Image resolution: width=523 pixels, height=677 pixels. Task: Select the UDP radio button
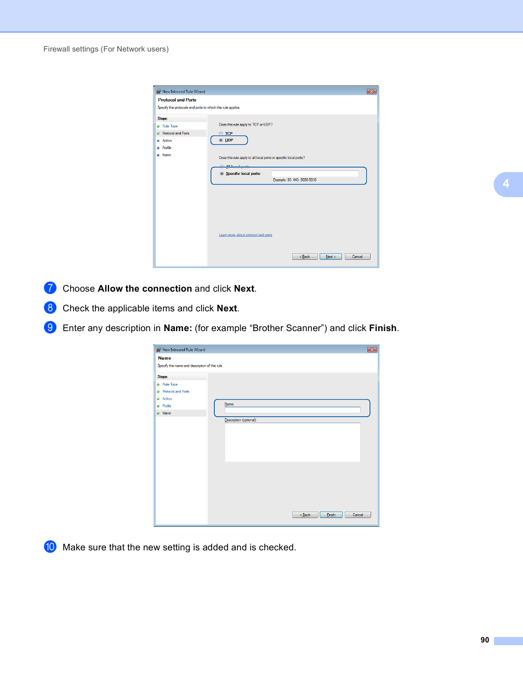tap(221, 140)
